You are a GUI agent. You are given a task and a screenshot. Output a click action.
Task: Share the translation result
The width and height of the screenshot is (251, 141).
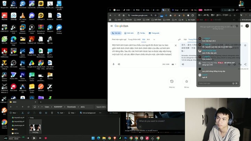coord(245,64)
